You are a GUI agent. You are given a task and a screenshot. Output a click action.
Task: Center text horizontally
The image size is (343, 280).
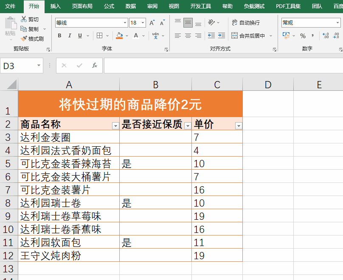188,35
